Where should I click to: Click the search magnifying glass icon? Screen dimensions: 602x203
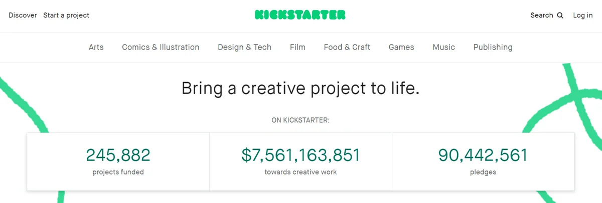560,15
